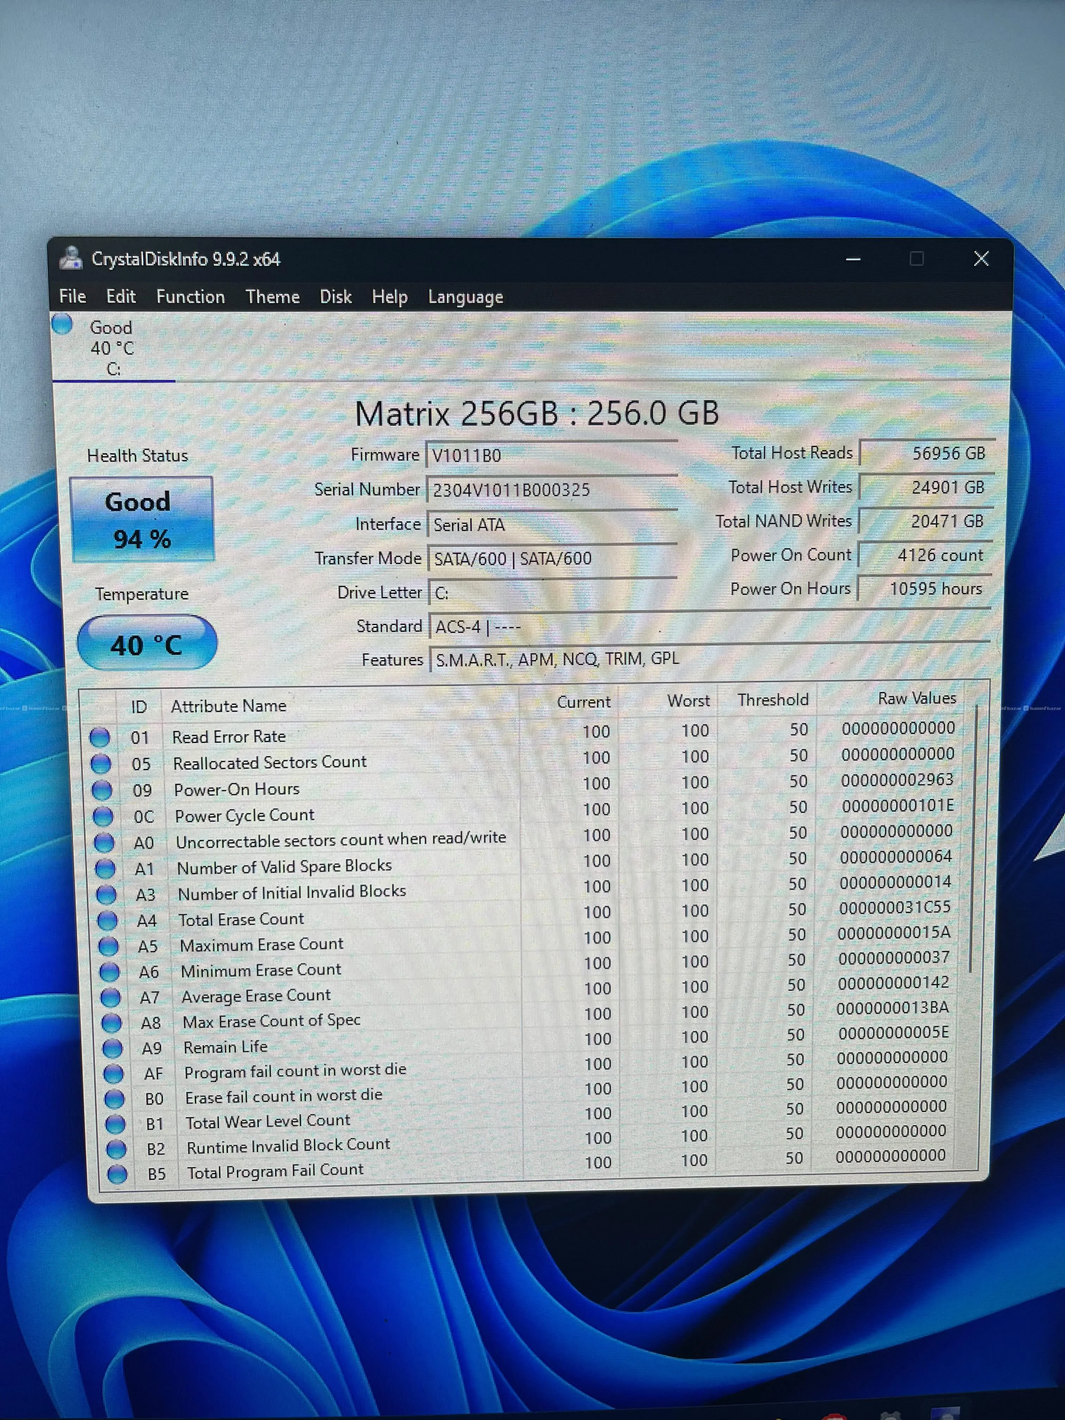Select the Good 40 °C C: disk tab
Screen dimensions: 1065x1420
[x=113, y=347]
